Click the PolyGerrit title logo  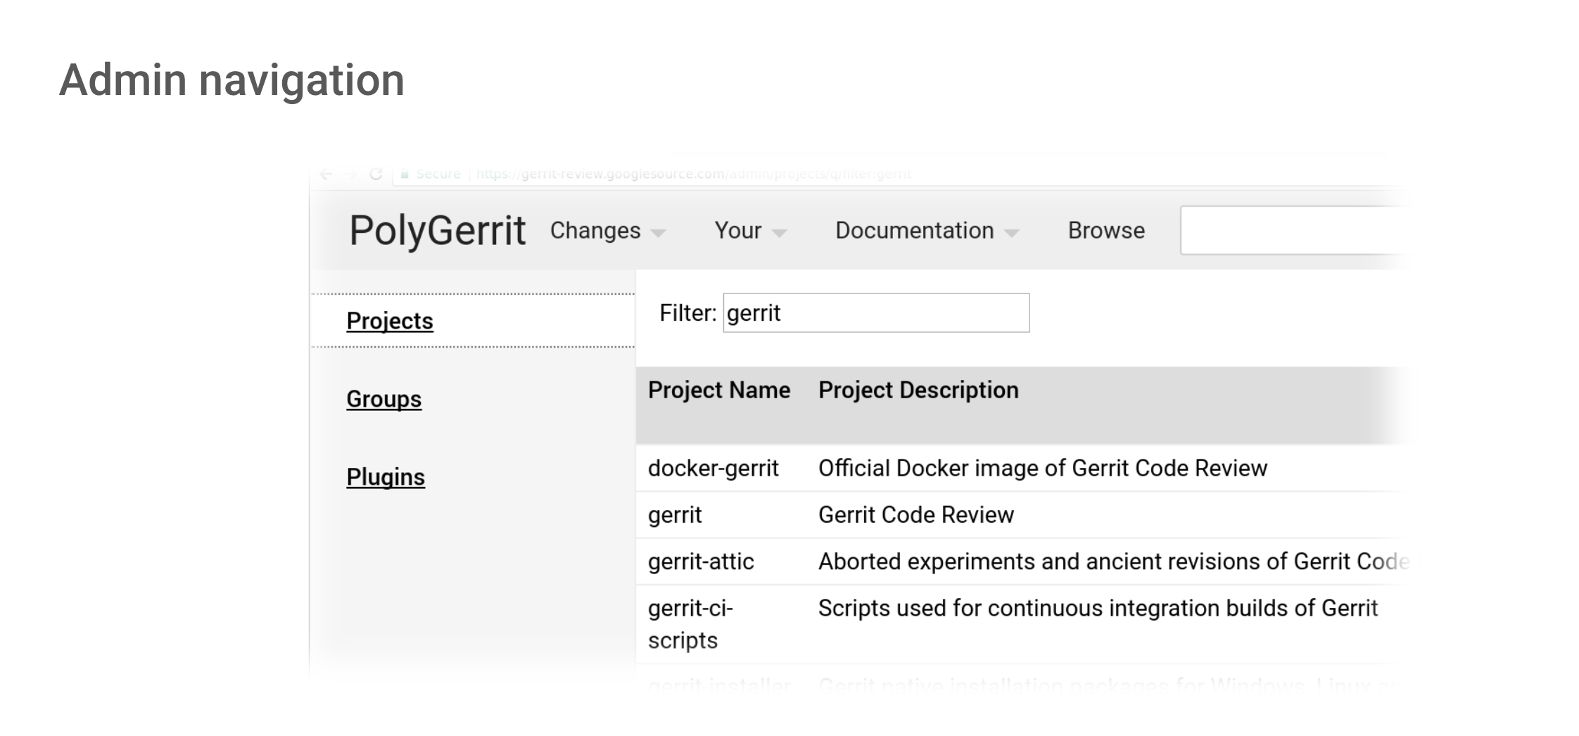pyautogui.click(x=437, y=231)
